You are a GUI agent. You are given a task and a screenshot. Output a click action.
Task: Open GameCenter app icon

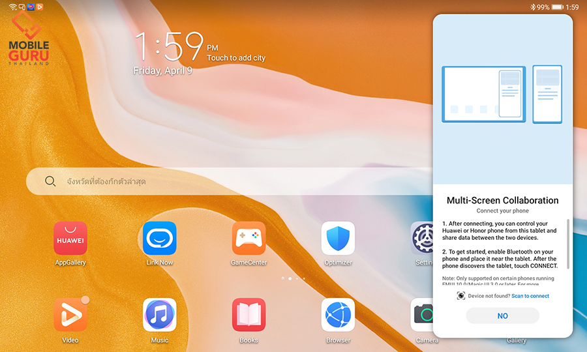tap(248, 239)
